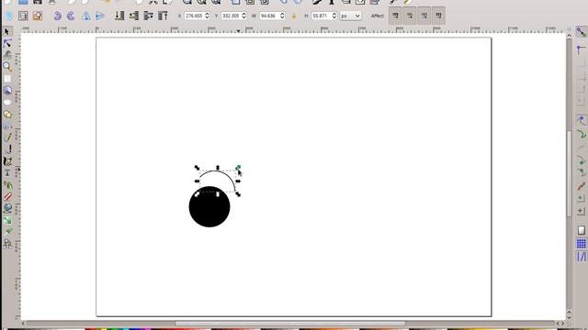
Task: Toggle snap to line midpoints
Action: [x=581, y=185]
